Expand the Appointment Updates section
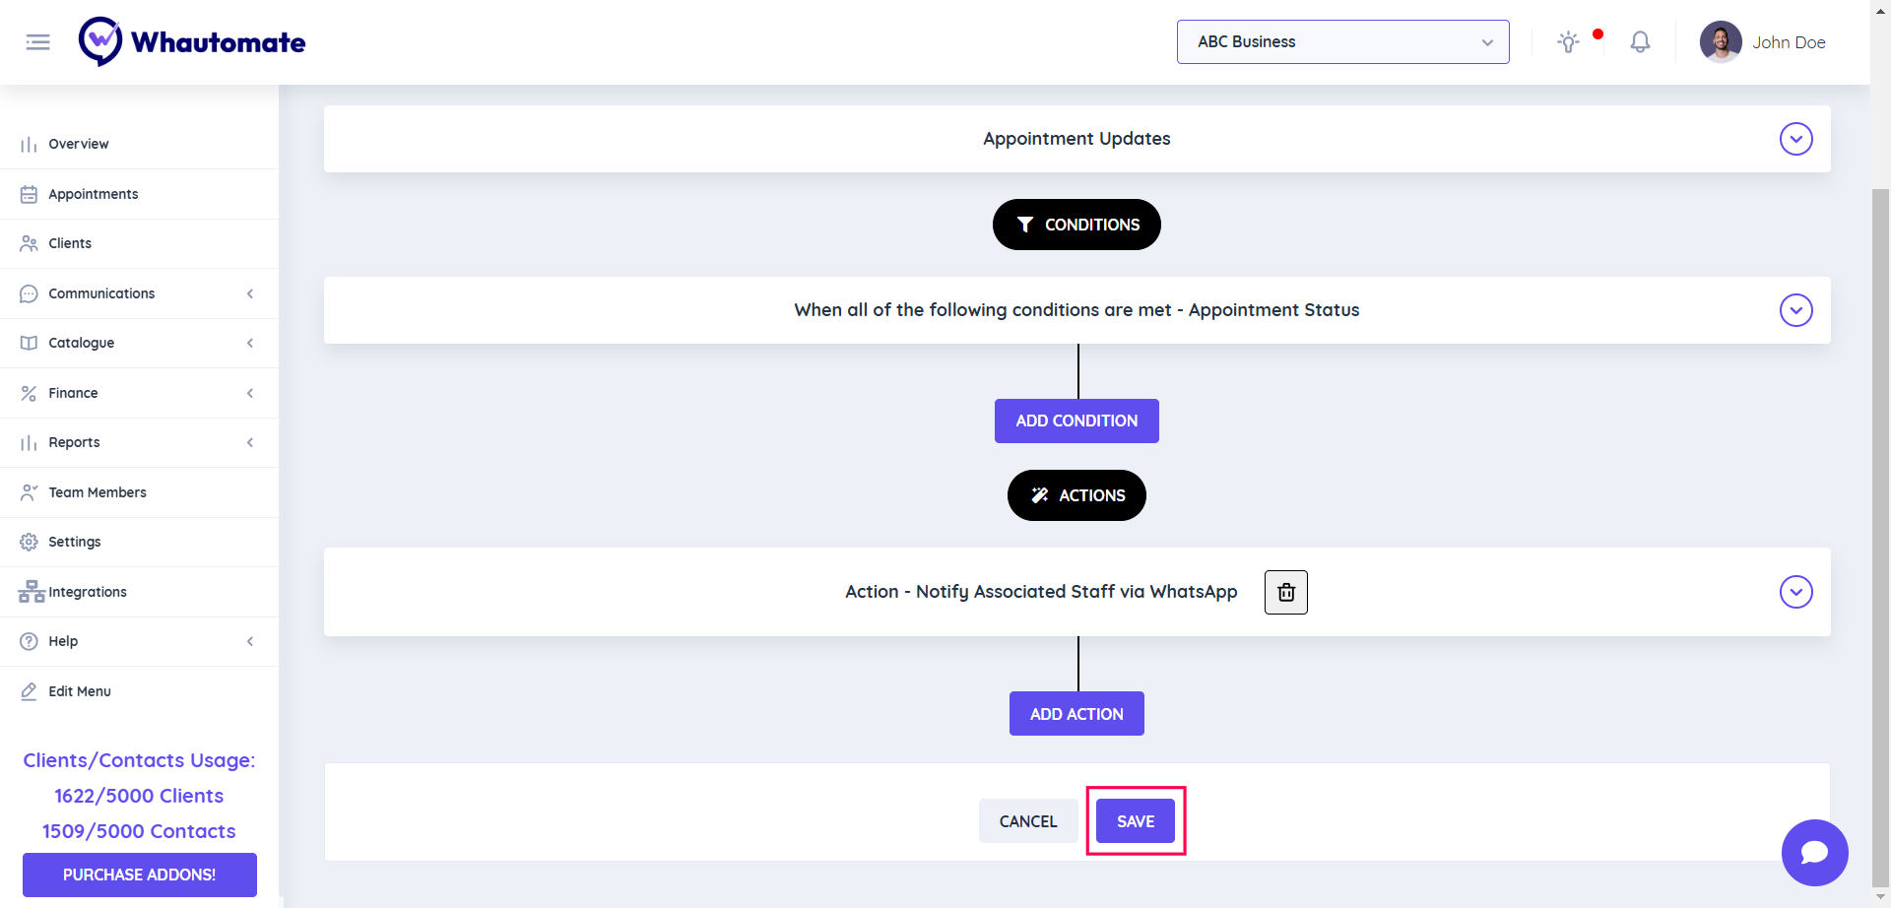Screen dimensions: 1891x908 coord(1795,139)
